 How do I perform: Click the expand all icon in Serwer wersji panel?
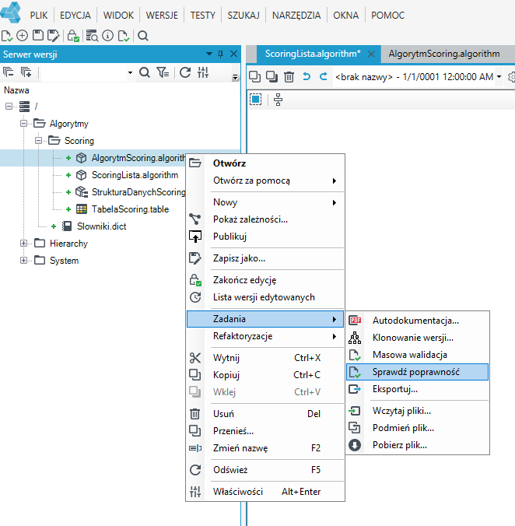[x=26, y=72]
